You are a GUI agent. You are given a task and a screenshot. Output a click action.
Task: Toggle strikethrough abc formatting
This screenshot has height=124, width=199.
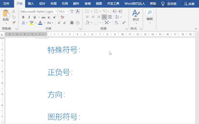(x=43, y=17)
